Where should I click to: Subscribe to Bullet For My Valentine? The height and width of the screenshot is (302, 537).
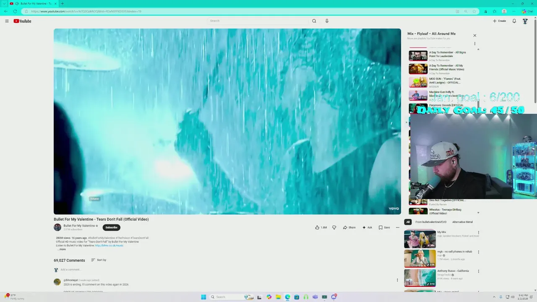click(111, 227)
